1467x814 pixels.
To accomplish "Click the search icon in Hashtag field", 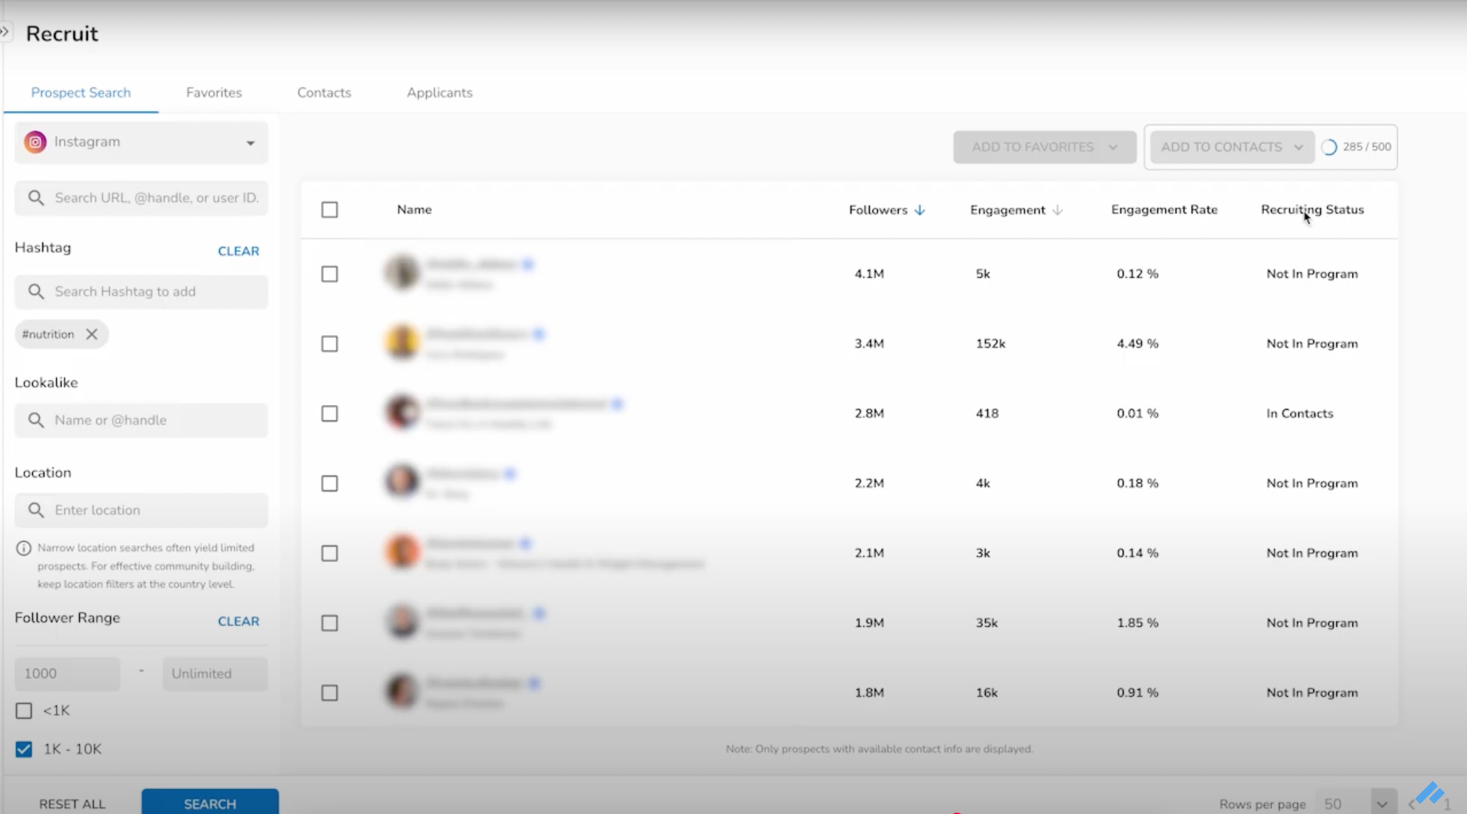I will (x=36, y=292).
